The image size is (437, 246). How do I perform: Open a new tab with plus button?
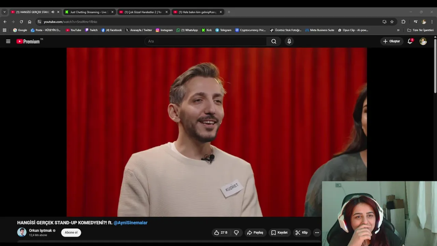tap(229, 12)
